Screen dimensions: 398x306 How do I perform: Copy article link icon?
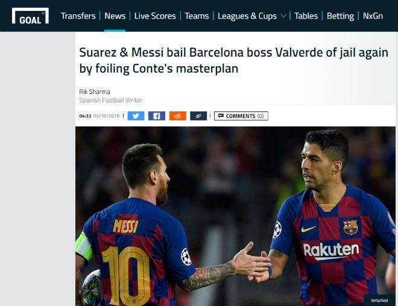click(x=198, y=116)
